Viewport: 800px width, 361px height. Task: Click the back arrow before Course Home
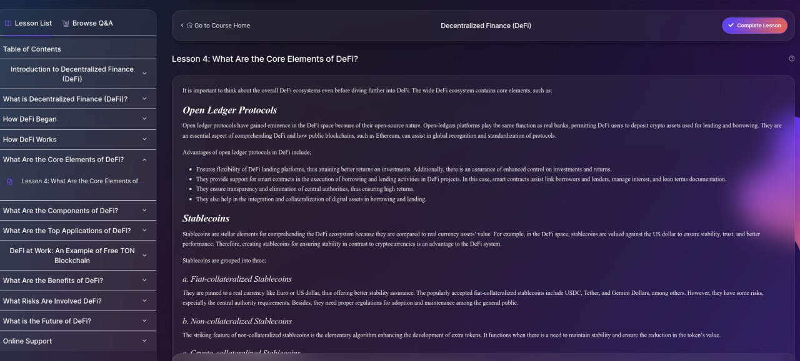pos(182,26)
